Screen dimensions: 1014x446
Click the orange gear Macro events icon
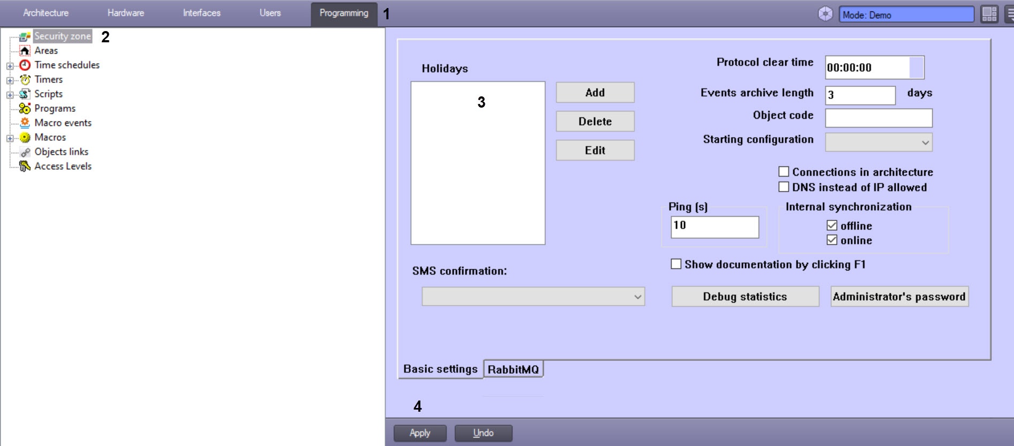25,123
